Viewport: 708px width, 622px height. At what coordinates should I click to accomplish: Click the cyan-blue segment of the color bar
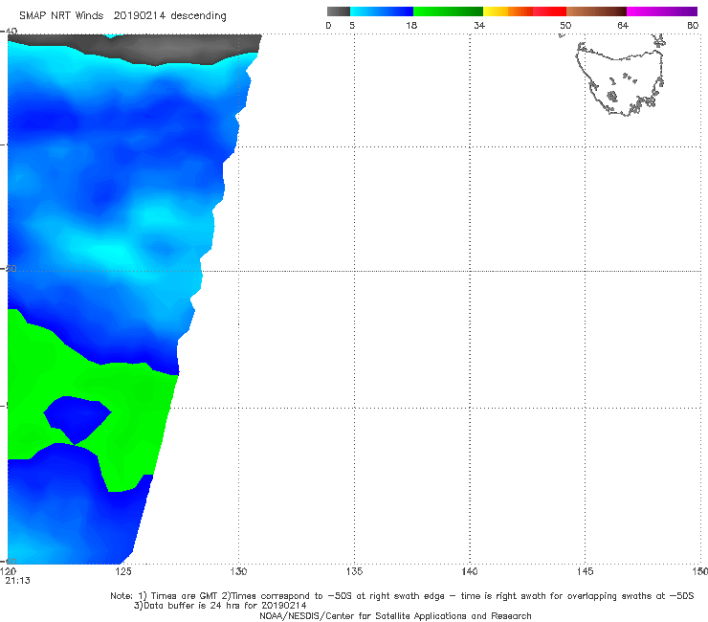(382, 11)
